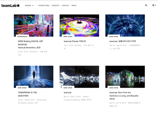Viewport: 158px width, 113px height.
Task: Open the globe language selector
Action: coord(154,5)
